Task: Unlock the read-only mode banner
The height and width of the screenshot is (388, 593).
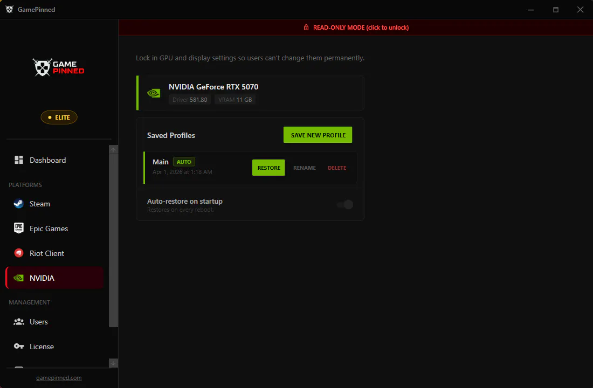Action: 355,27
